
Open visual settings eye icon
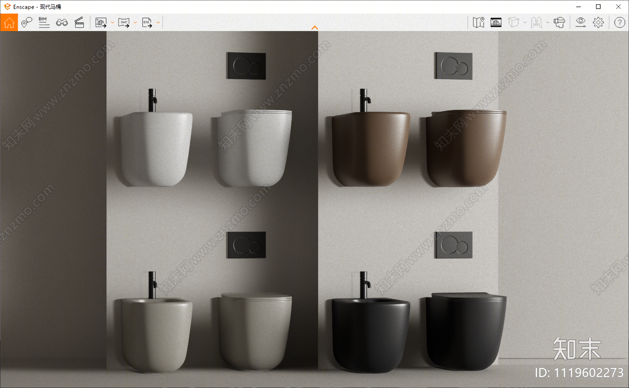point(581,22)
